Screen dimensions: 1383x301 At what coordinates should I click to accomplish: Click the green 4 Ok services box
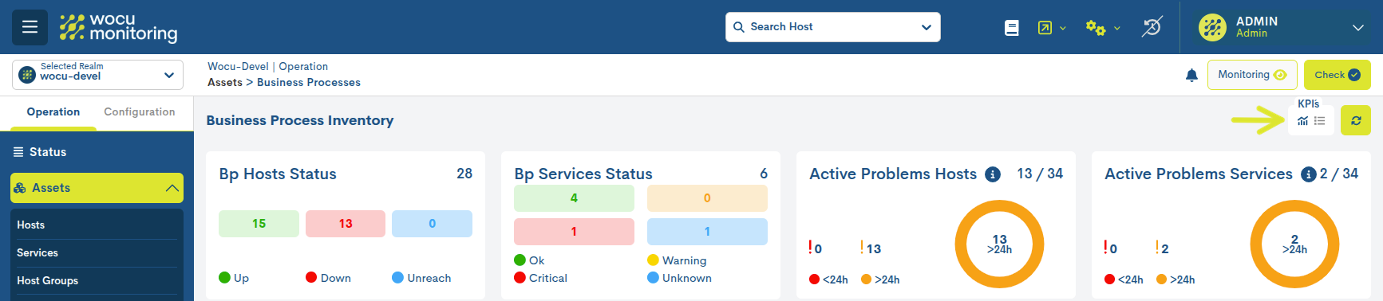pos(574,198)
